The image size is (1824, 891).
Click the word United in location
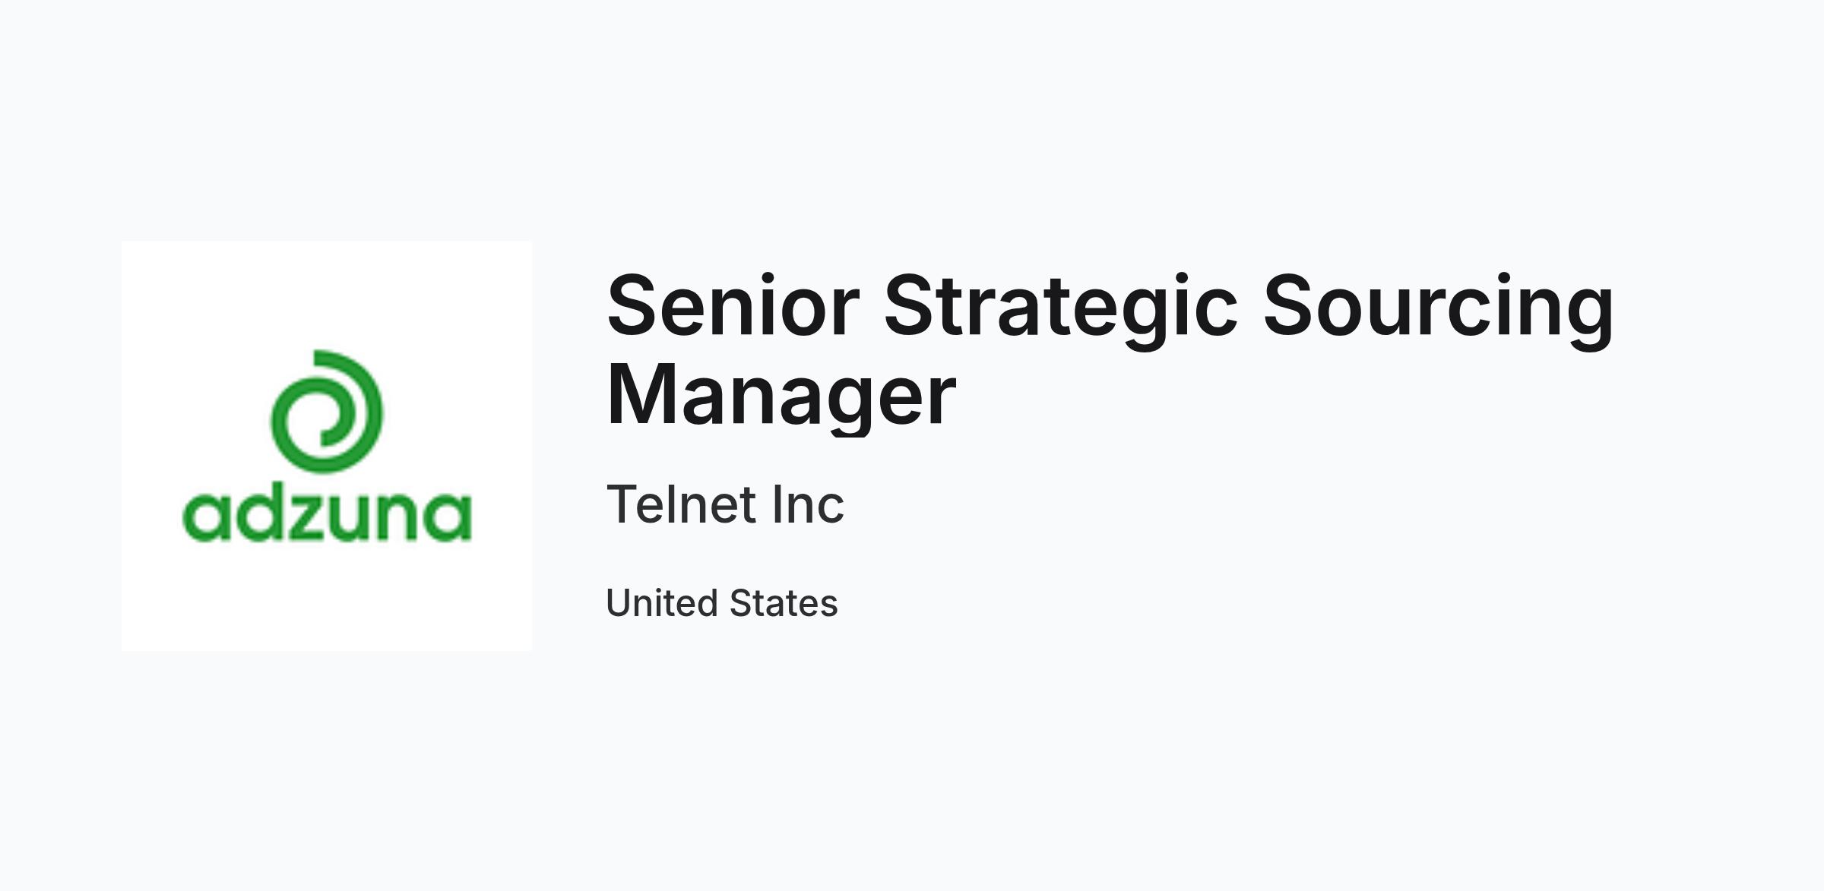click(662, 603)
